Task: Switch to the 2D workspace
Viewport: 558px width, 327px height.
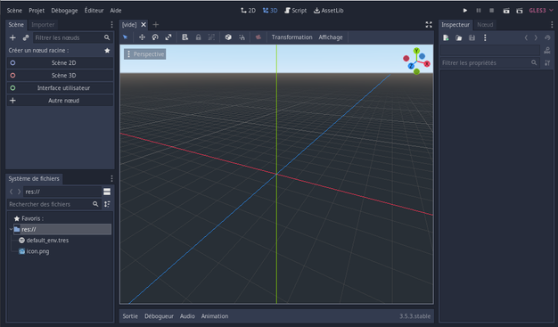Action: 248,11
